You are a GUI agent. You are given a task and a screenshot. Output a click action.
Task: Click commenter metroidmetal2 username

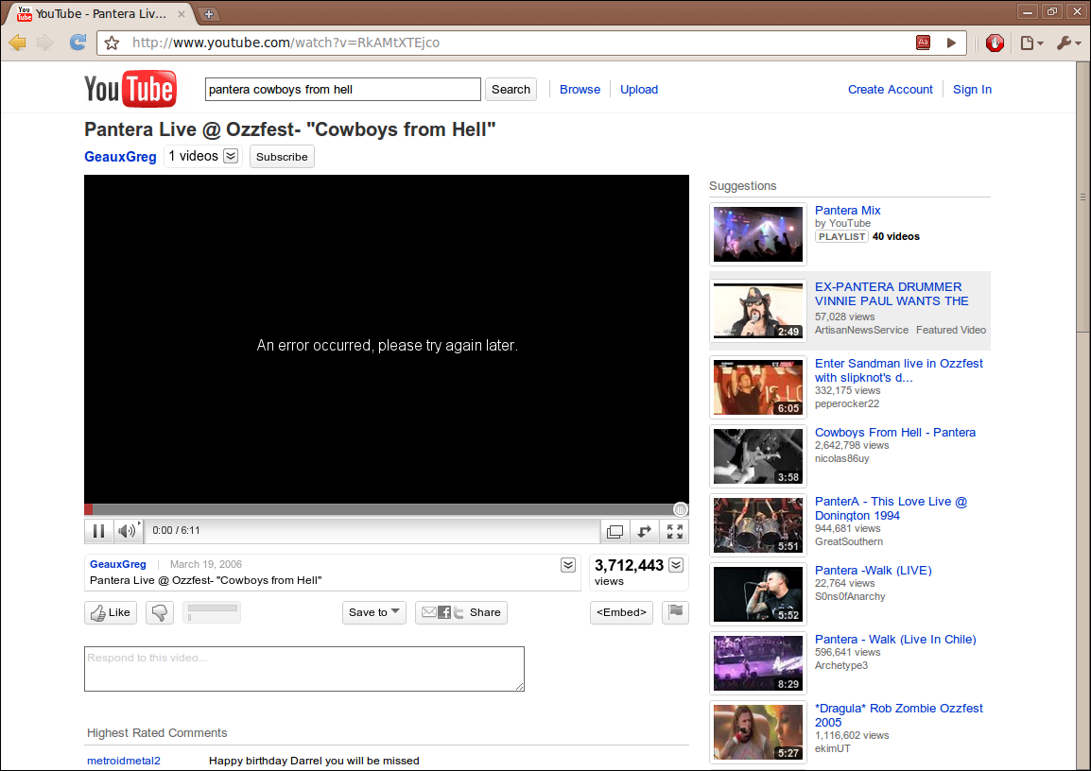pos(124,761)
